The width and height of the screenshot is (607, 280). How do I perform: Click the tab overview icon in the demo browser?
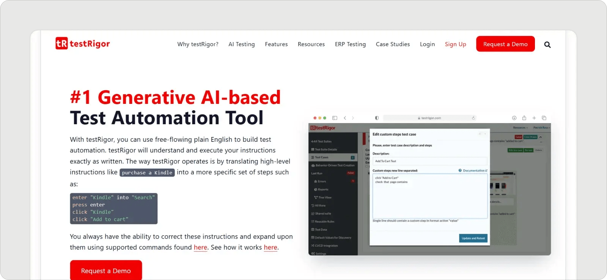click(x=544, y=118)
